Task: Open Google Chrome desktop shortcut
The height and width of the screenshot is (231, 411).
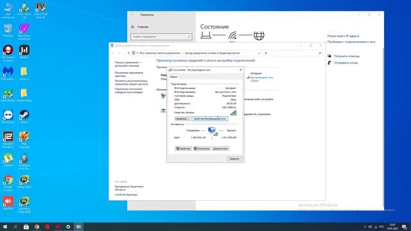Action: click(8, 183)
